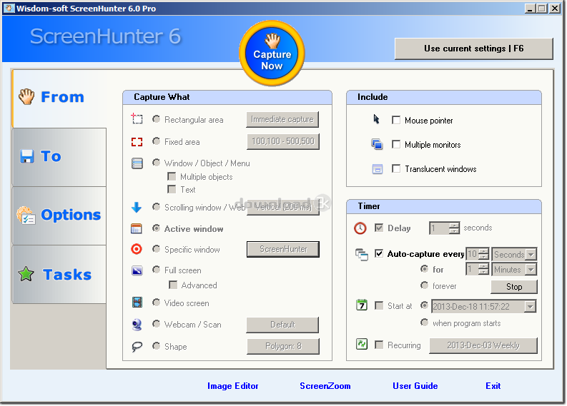Enable the Multiple monitors checkbox

396,144
